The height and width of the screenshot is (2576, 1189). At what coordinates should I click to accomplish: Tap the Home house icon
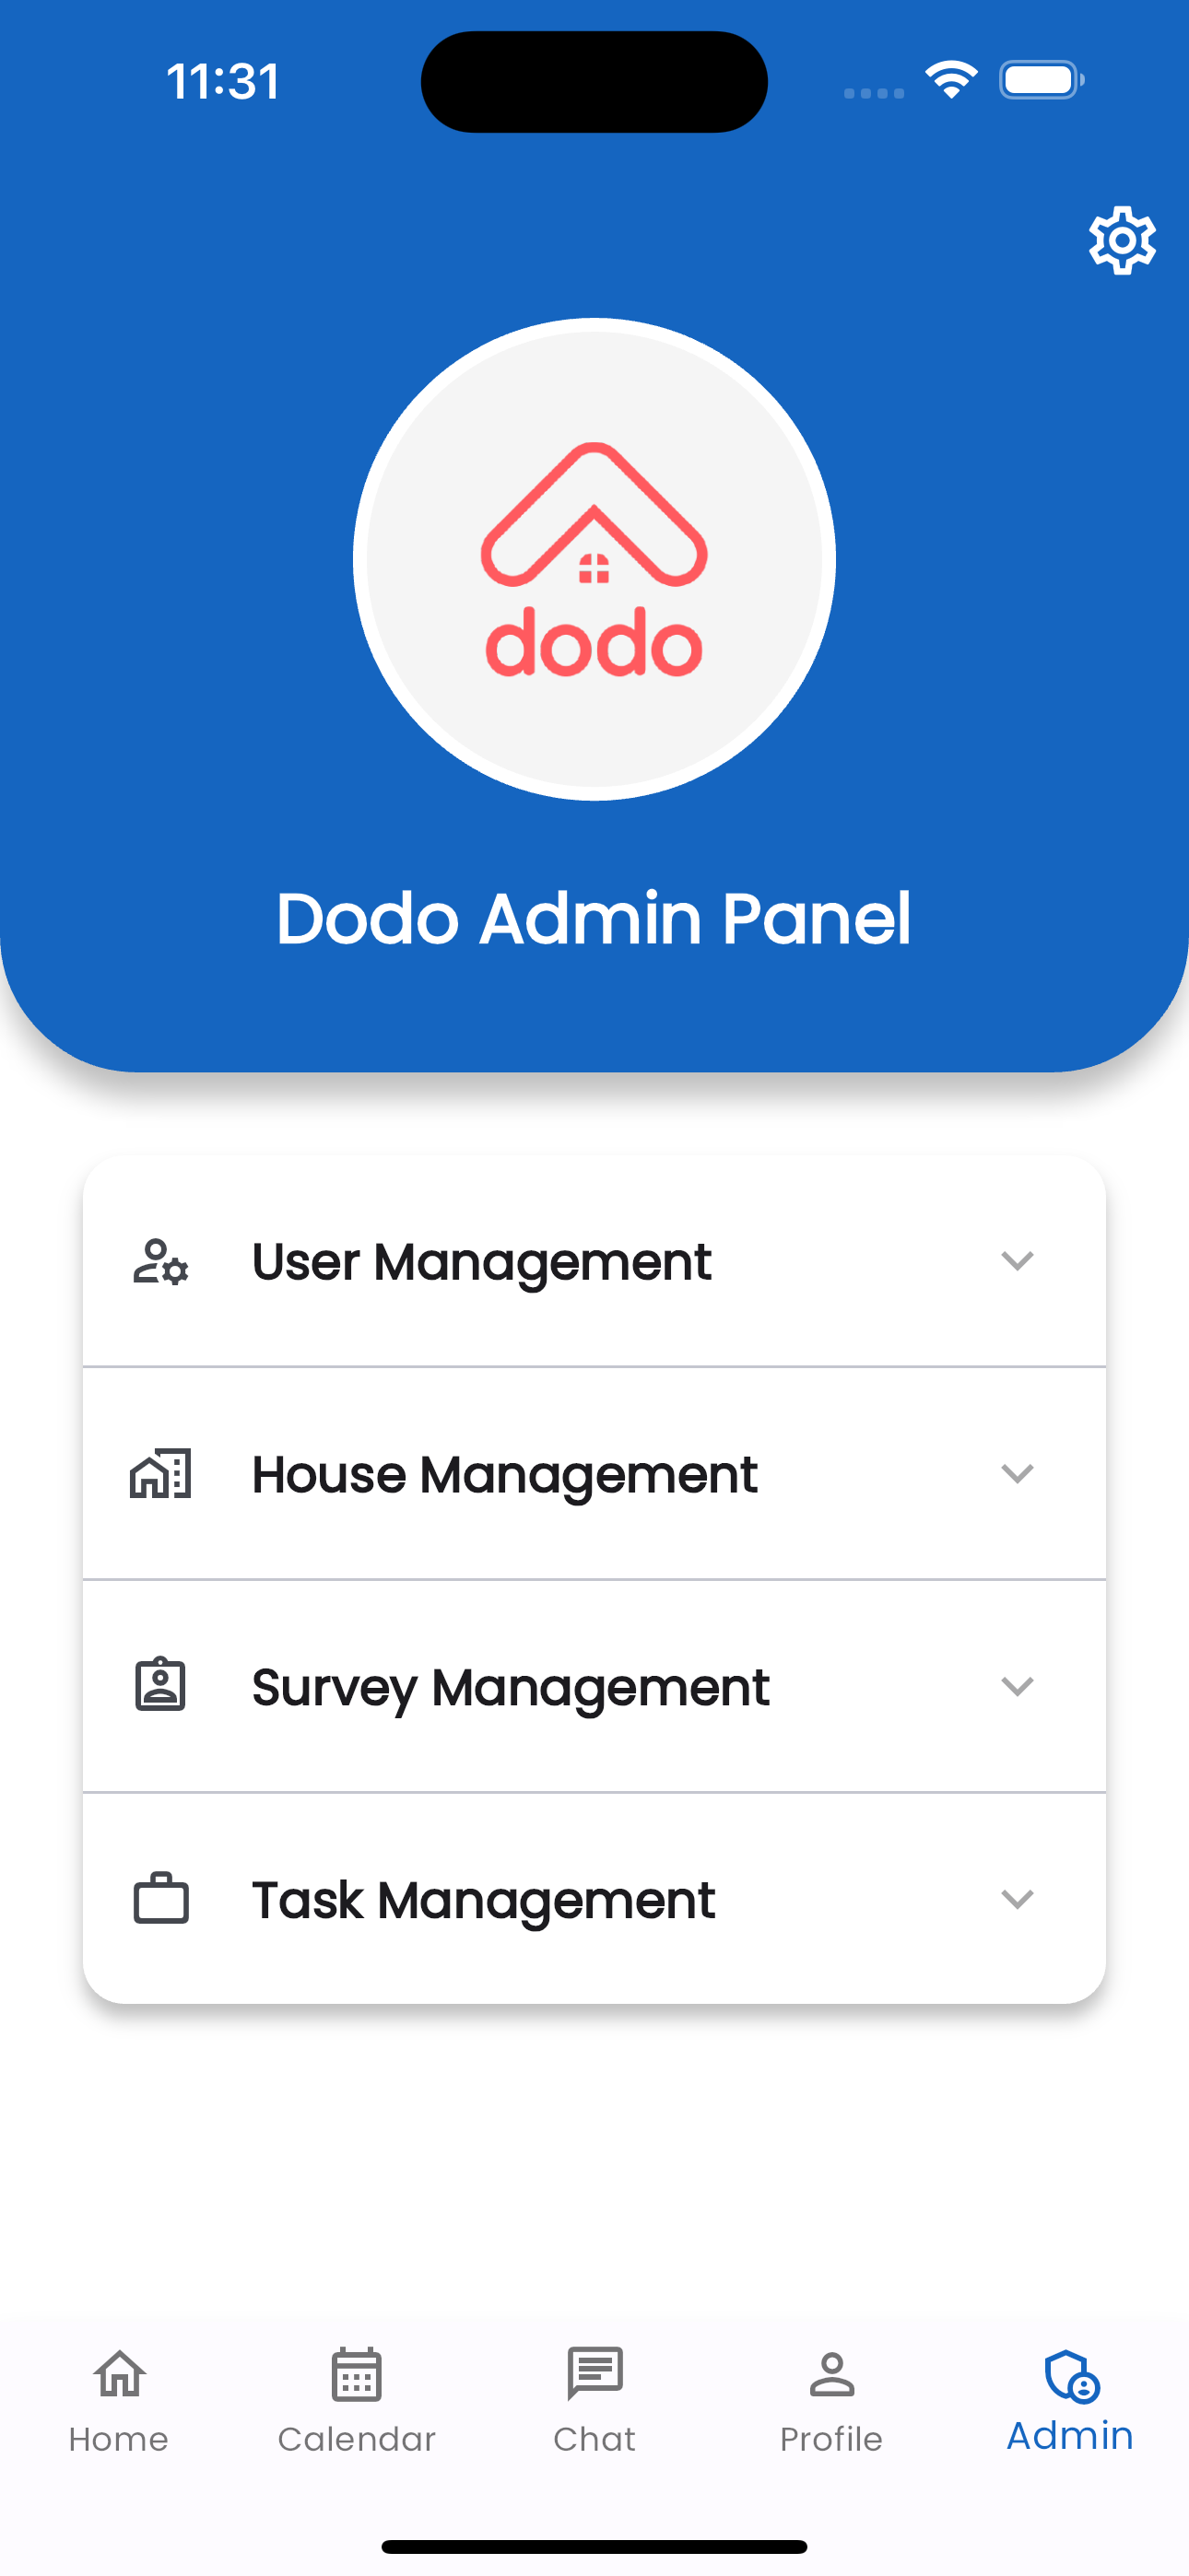tap(119, 2374)
